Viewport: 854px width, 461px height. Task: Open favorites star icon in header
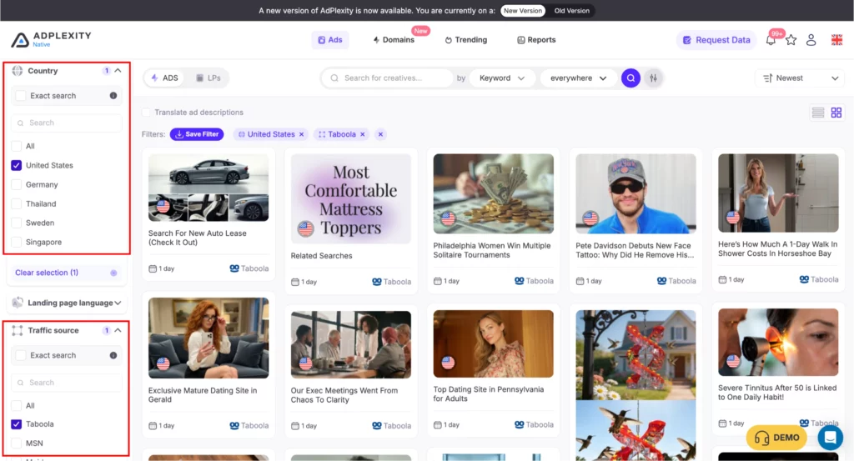click(791, 40)
